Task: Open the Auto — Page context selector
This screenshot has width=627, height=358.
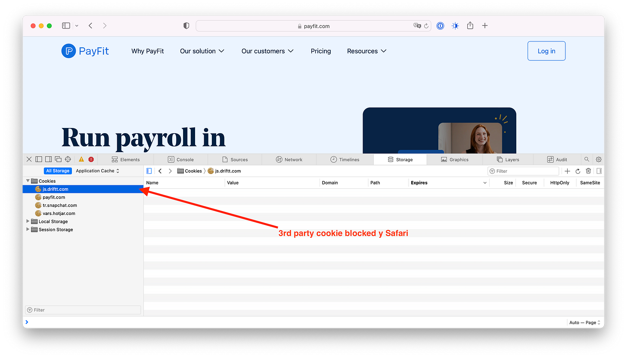Action: pyautogui.click(x=585, y=322)
